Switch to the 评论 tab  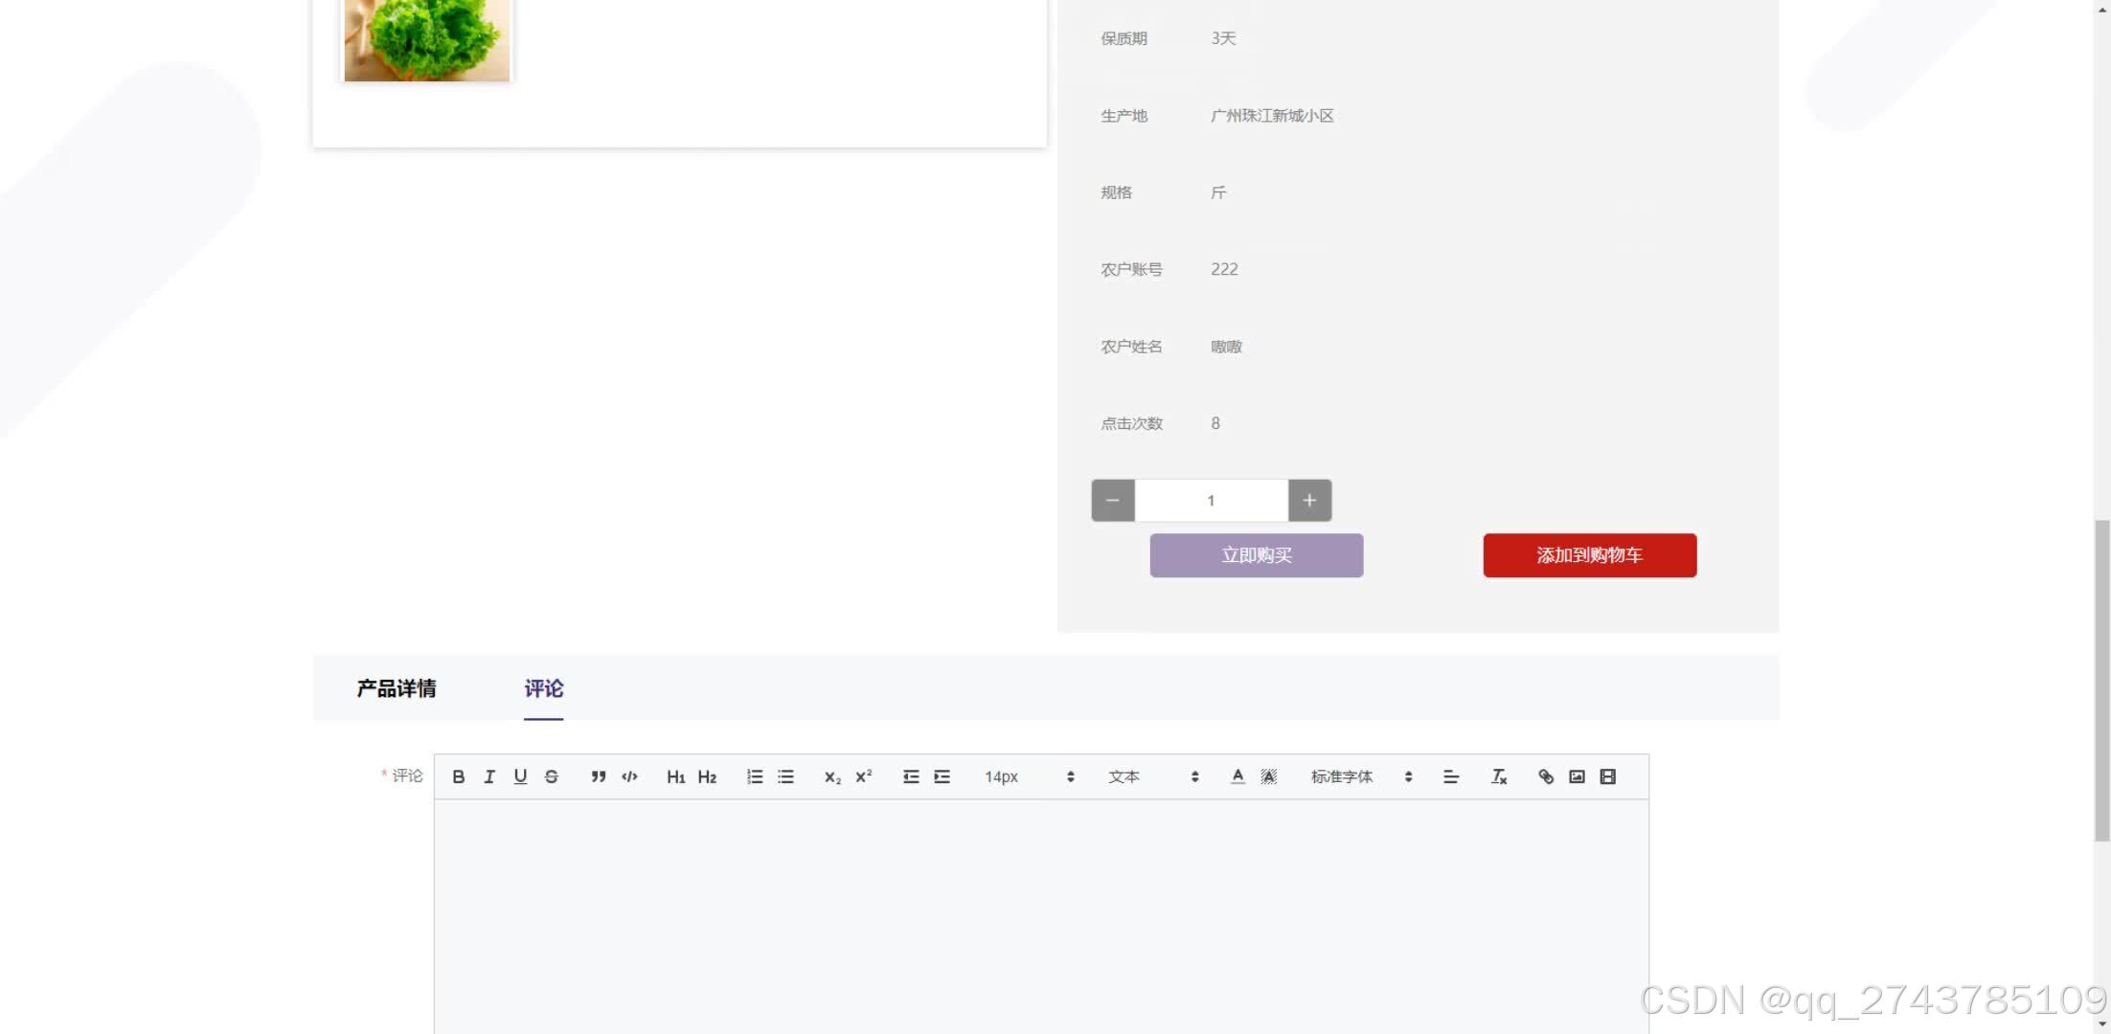(543, 688)
